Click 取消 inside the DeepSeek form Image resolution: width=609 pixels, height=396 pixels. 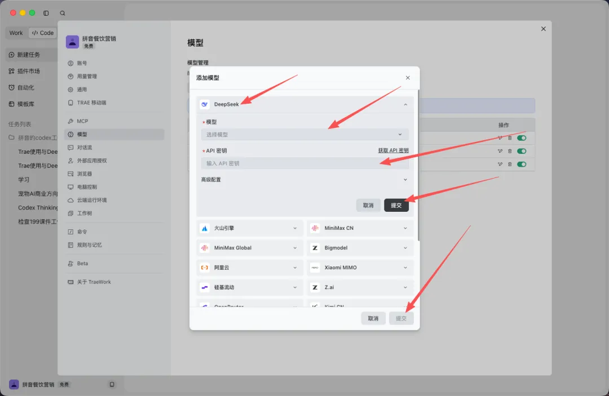(368, 206)
